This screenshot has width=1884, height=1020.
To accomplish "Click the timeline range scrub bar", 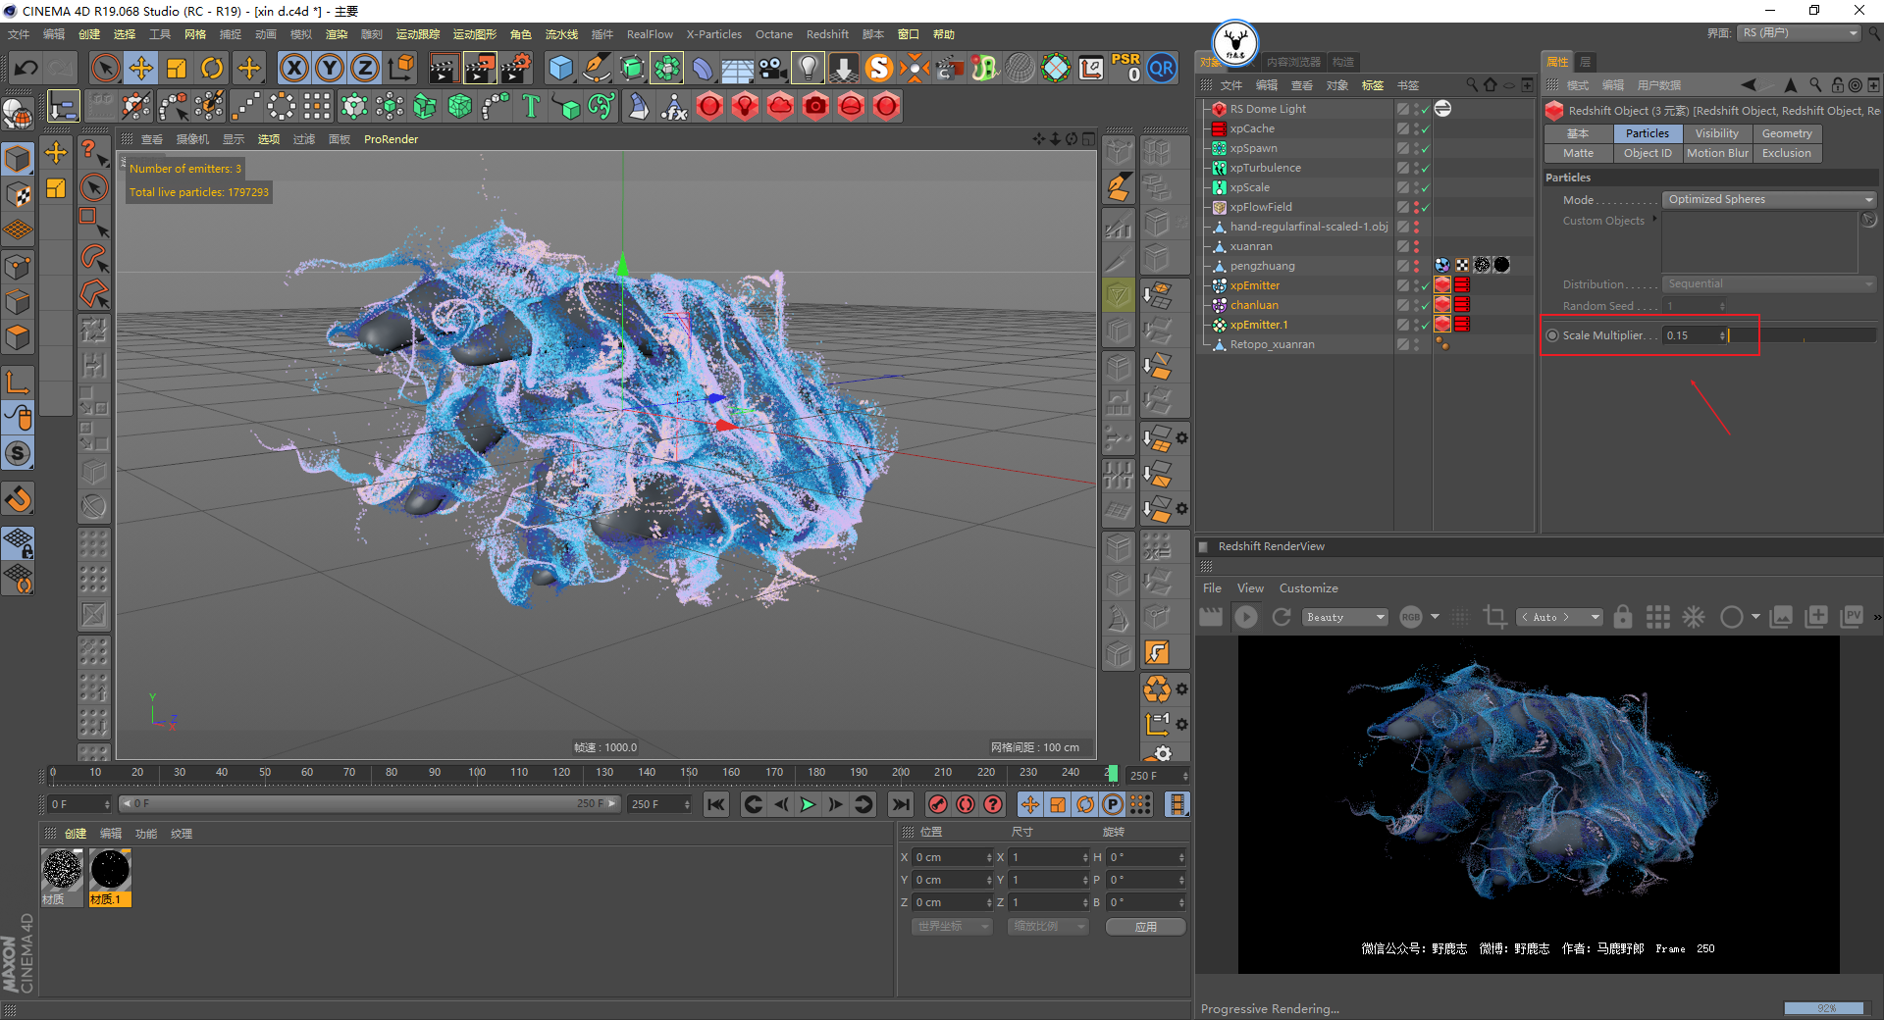I will pos(370,803).
